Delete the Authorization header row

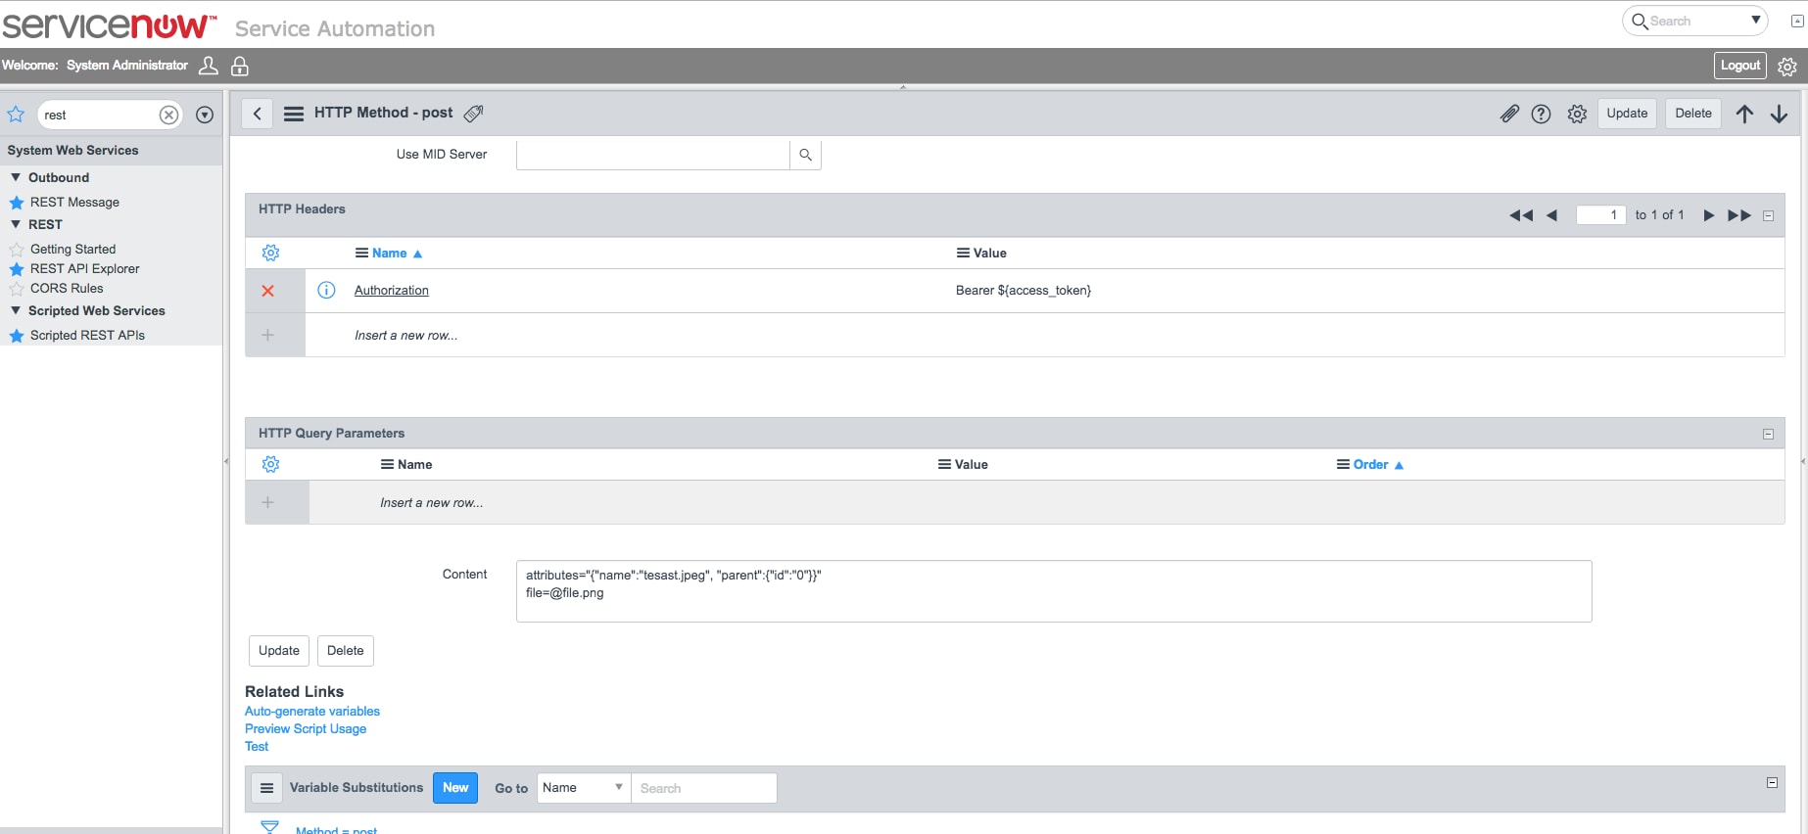pos(267,291)
